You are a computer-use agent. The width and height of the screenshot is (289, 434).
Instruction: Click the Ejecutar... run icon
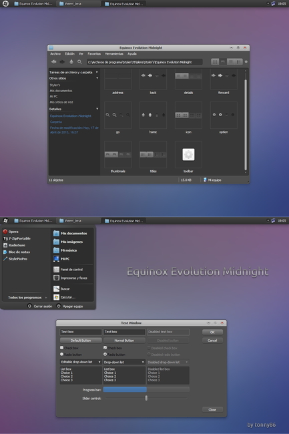(x=56, y=297)
